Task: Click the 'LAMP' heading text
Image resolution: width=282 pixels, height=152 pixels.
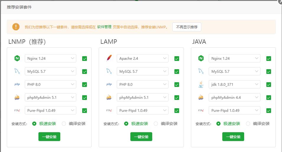Action: [x=108, y=42]
